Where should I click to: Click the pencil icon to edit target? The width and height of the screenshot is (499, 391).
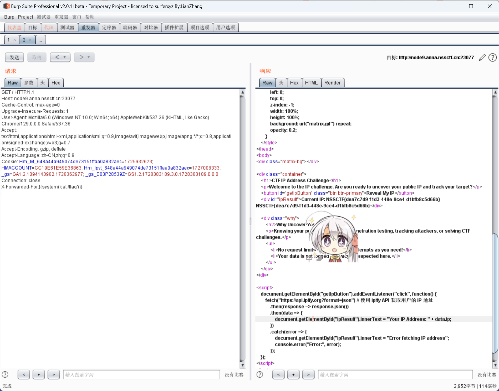pyautogui.click(x=482, y=58)
